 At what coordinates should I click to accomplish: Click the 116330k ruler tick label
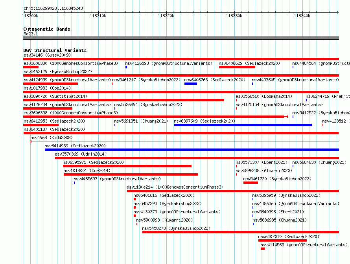point(234,16)
